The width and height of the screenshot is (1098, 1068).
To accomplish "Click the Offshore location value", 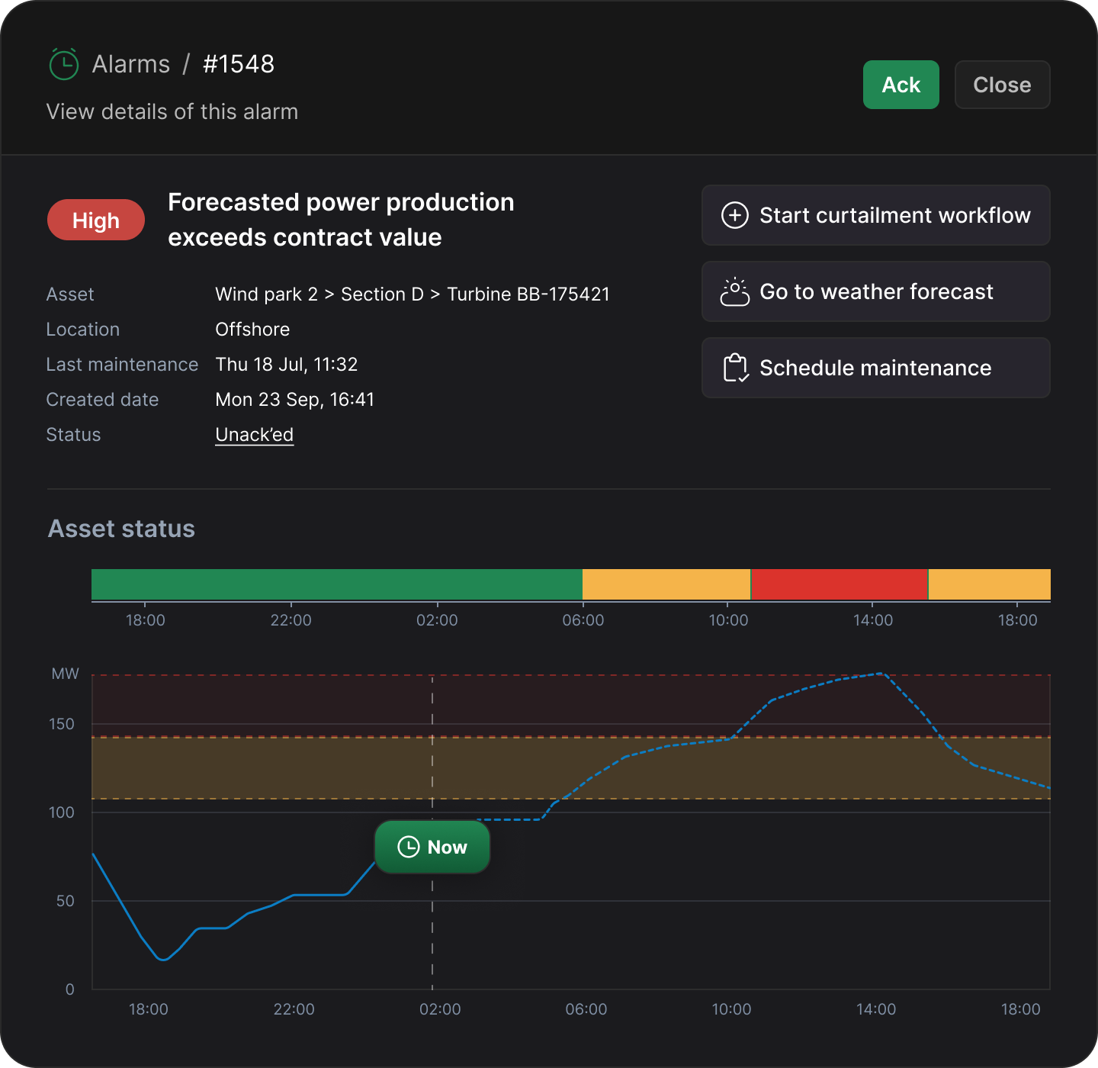I will pyautogui.click(x=252, y=330).
